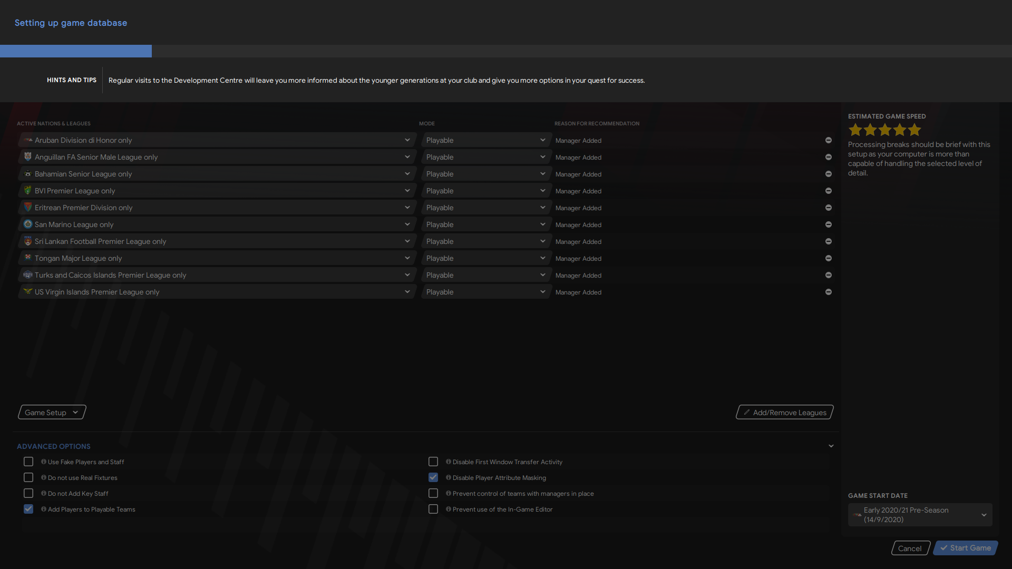The width and height of the screenshot is (1012, 569).
Task: Change Mode for Eritrean Premier Division
Action: [486, 208]
